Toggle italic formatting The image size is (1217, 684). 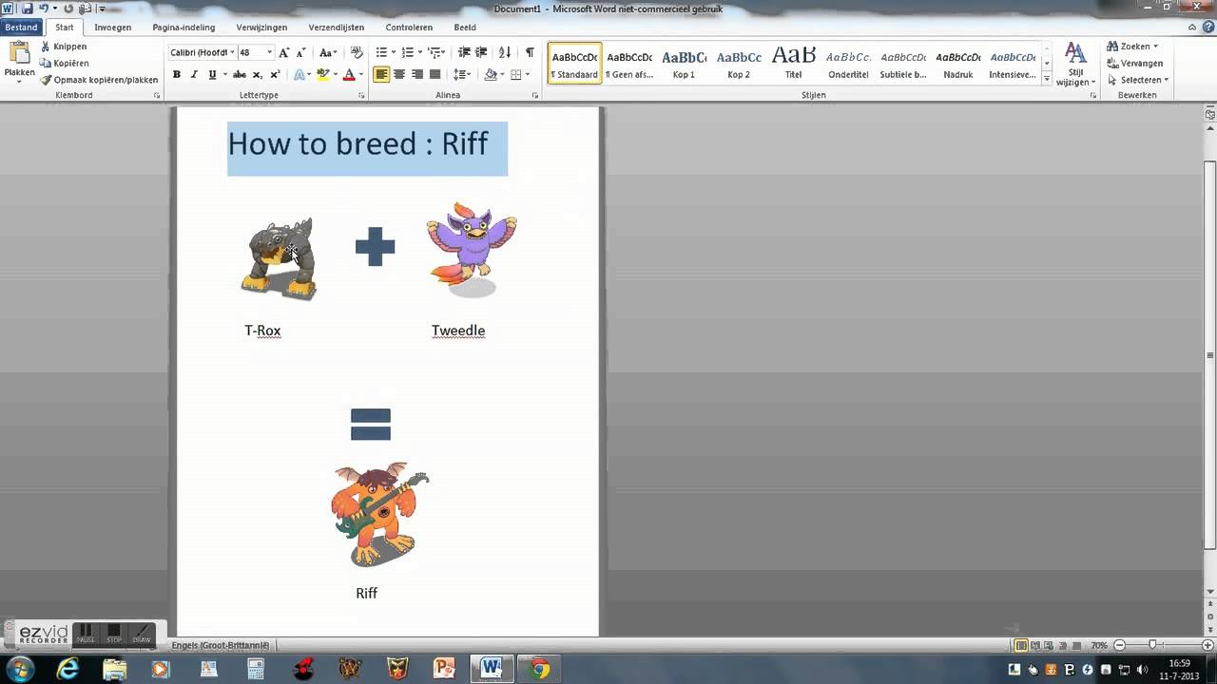pos(194,74)
